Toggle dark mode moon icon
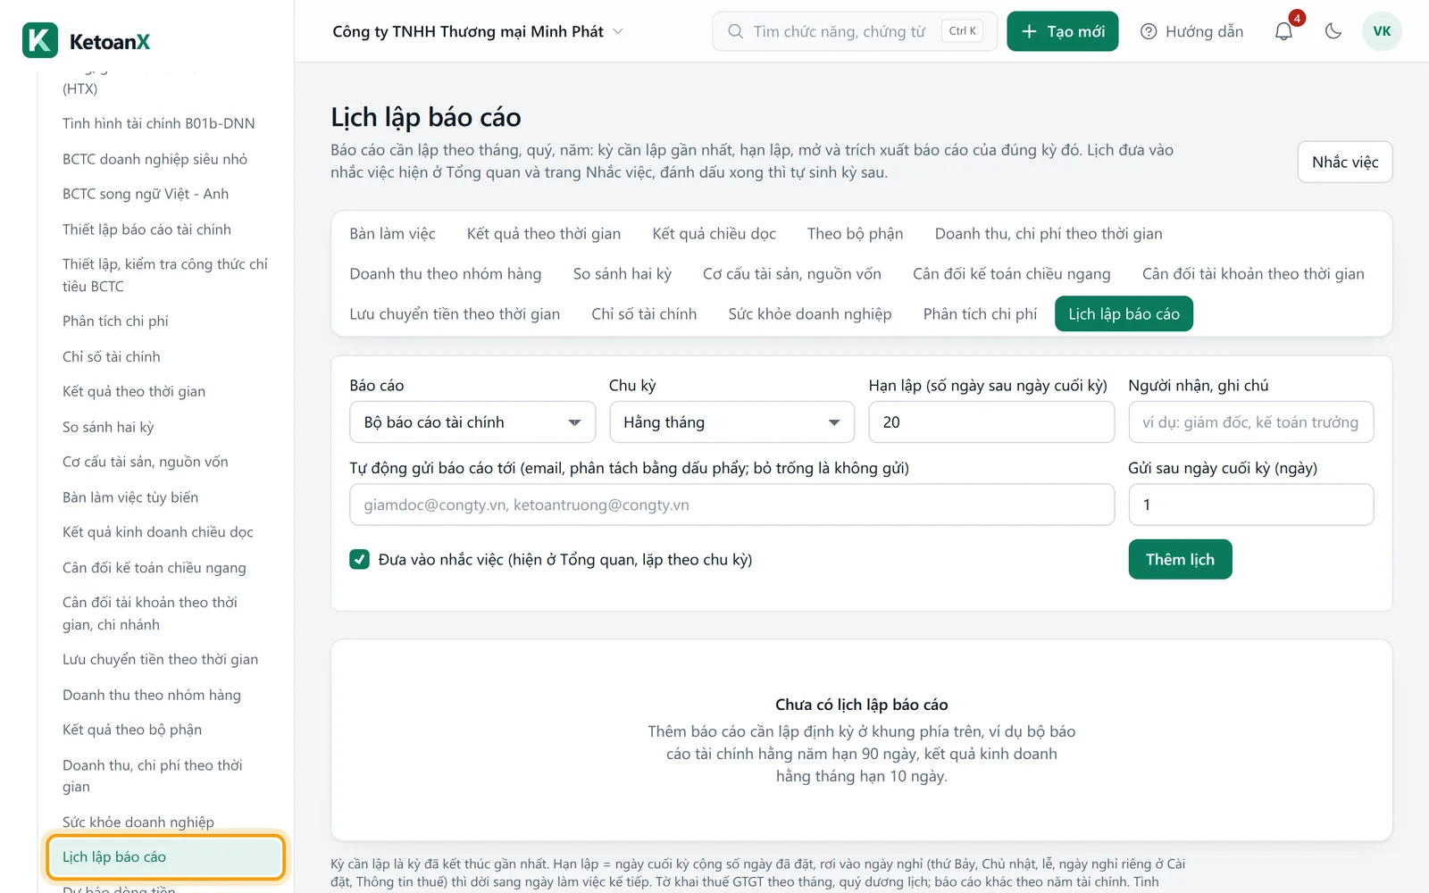The width and height of the screenshot is (1429, 893). [1333, 31]
